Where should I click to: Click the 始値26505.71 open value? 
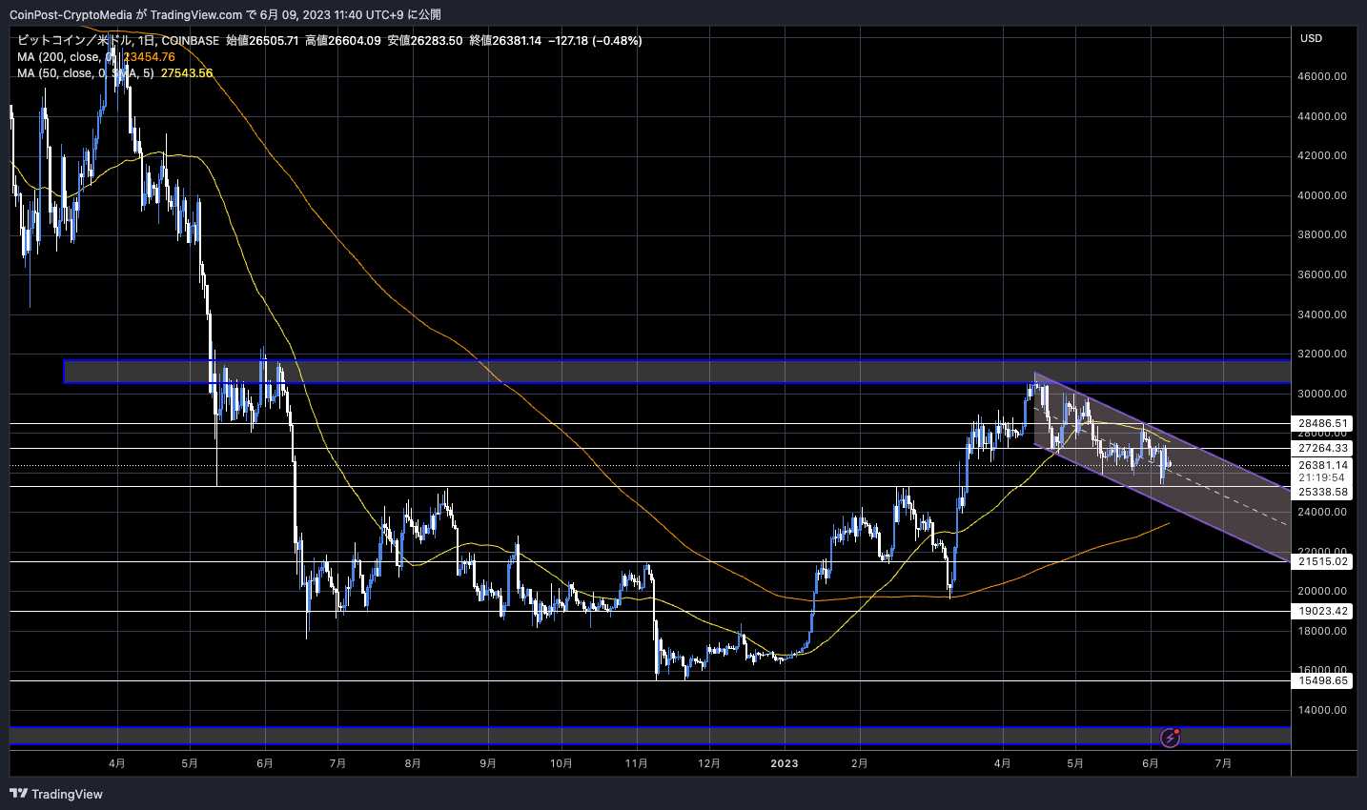point(262,41)
